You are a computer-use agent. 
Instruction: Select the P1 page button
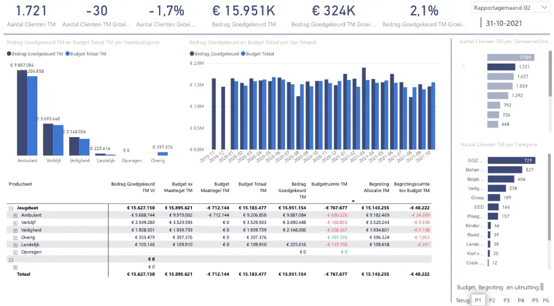click(478, 301)
